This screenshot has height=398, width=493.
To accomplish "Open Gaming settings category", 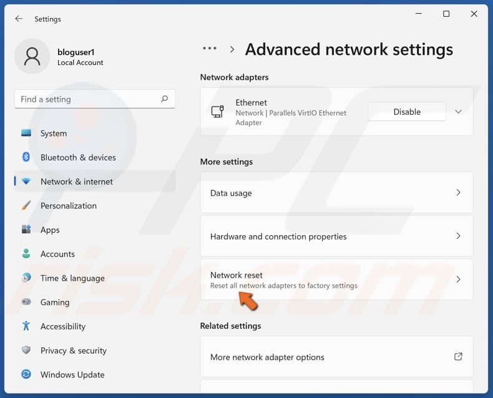I will click(95, 302).
